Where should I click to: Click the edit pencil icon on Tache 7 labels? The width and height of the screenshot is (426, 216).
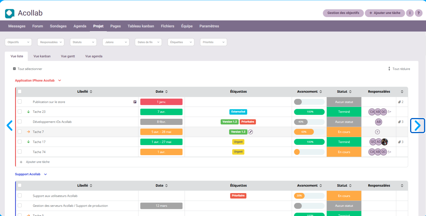tap(251, 132)
